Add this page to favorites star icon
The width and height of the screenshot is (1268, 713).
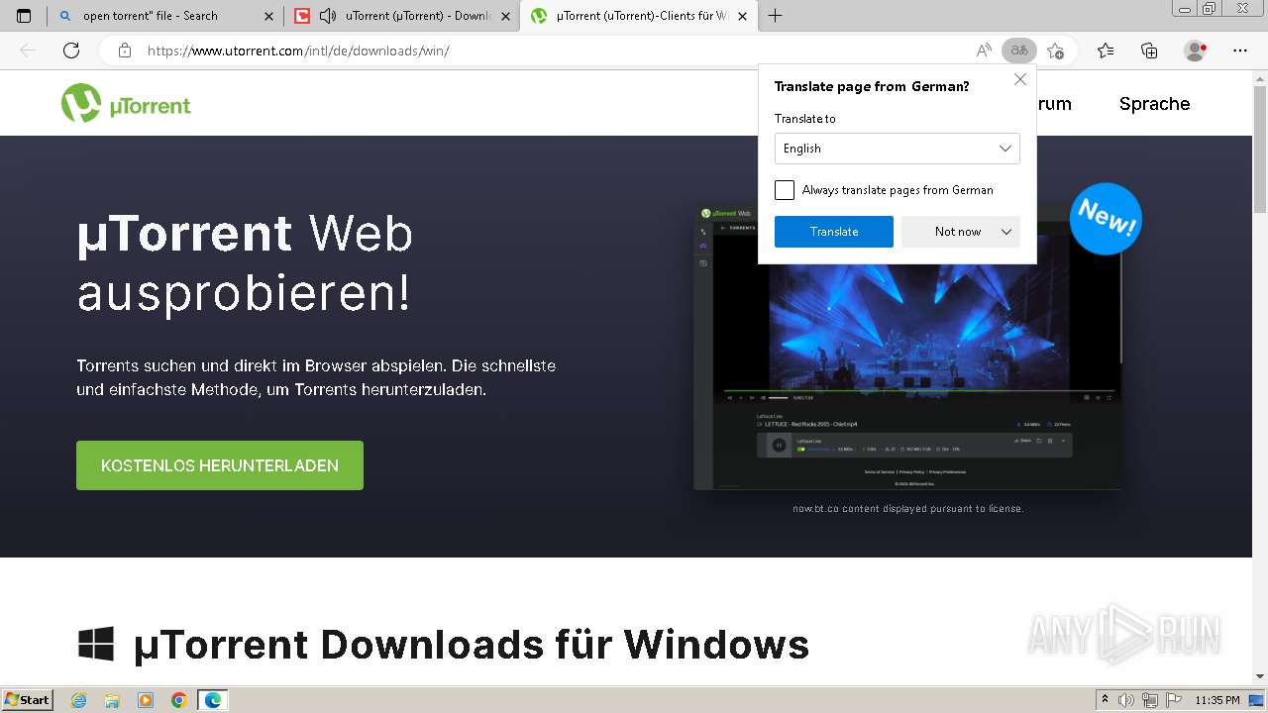tap(1055, 51)
